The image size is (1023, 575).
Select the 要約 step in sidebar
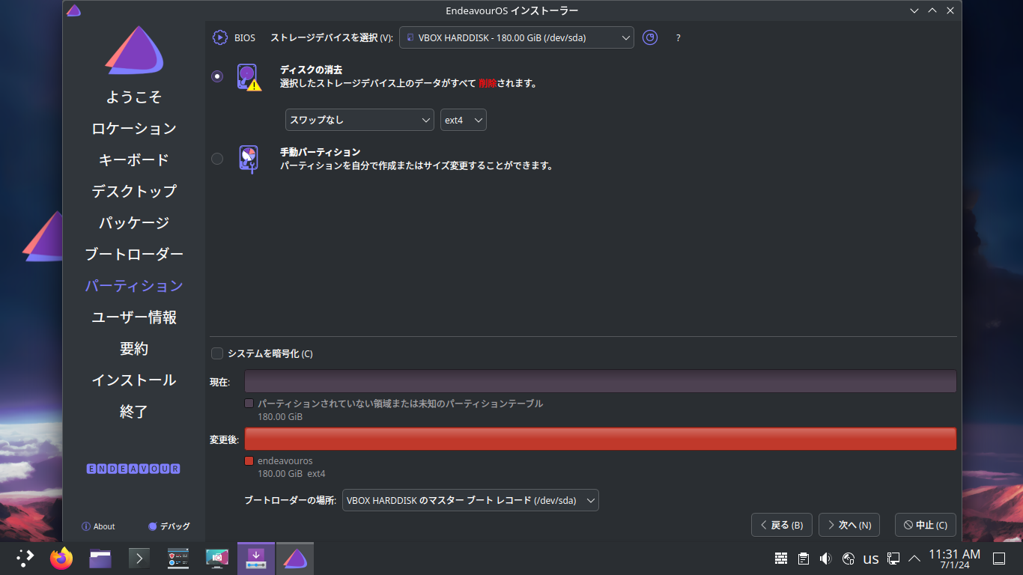[134, 349]
